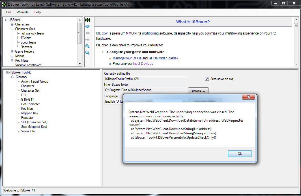301x196 pixels.
Task: Collapse the ISBoxer Toolkit tree node
Action: coord(7,72)
